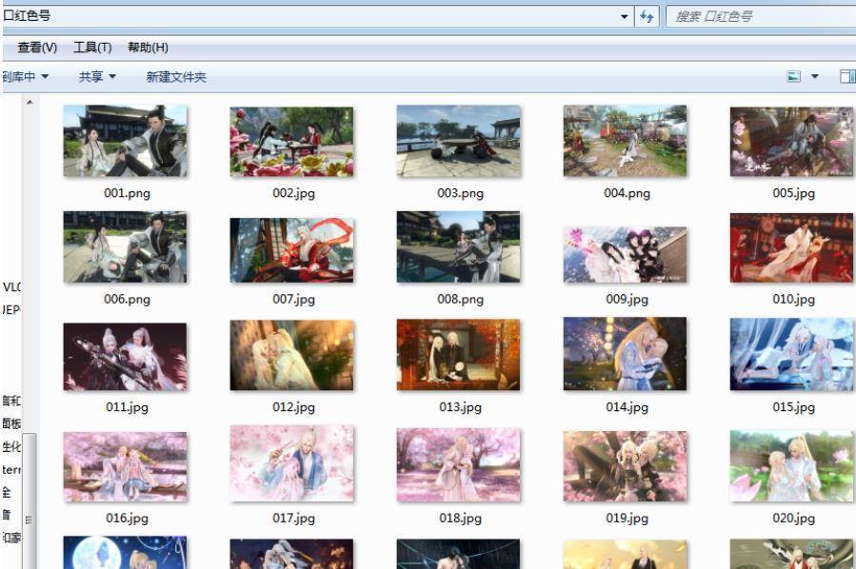The image size is (856, 569).
Task: Select the 010.jpg thumbnail image
Action: [x=791, y=248]
